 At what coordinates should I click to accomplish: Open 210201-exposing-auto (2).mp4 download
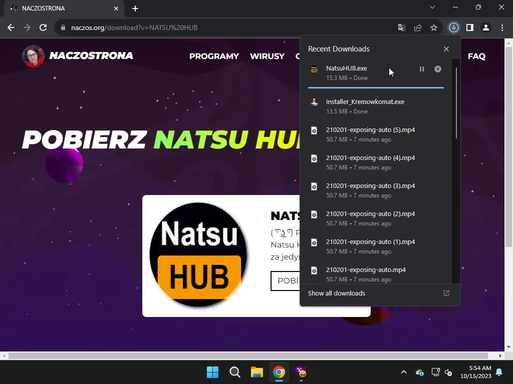coord(376,218)
